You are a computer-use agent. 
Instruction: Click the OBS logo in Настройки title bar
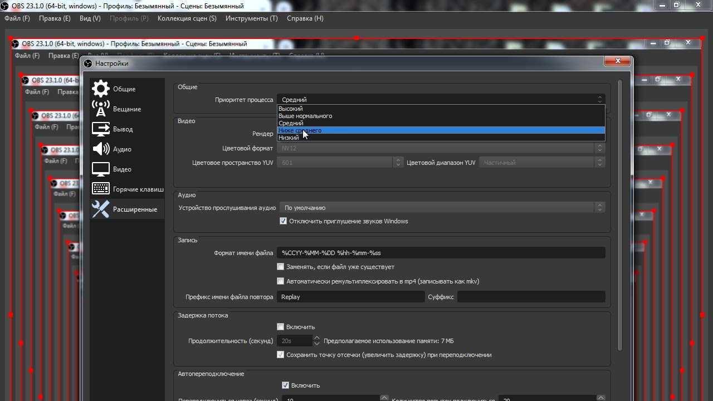88,63
